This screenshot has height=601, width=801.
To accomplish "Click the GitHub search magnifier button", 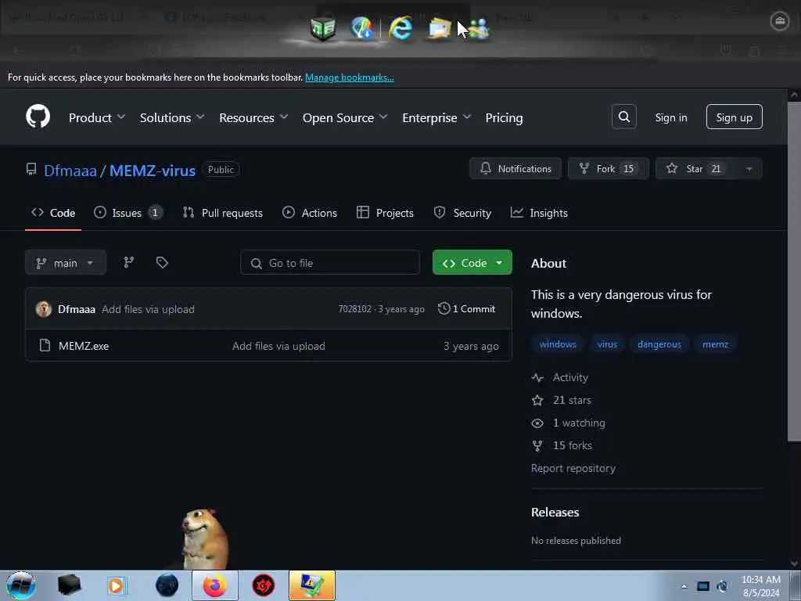I will [623, 117].
